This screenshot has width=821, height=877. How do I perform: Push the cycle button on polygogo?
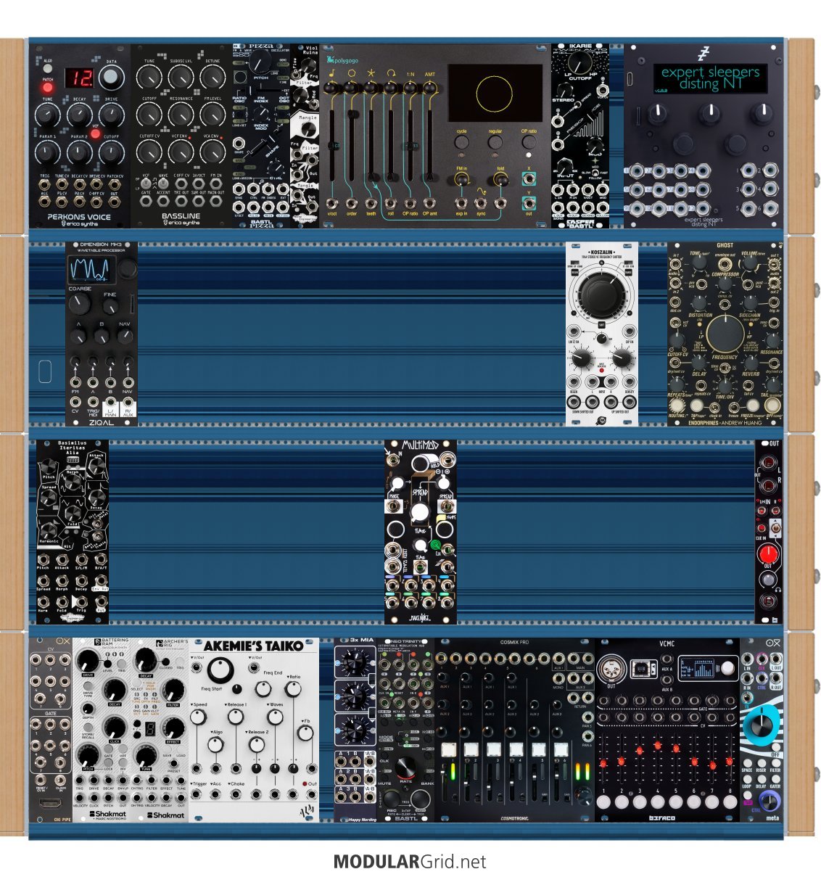coord(462,143)
